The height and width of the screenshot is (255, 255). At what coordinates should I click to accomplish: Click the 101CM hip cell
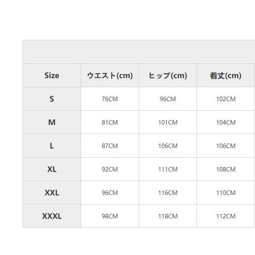point(168,123)
